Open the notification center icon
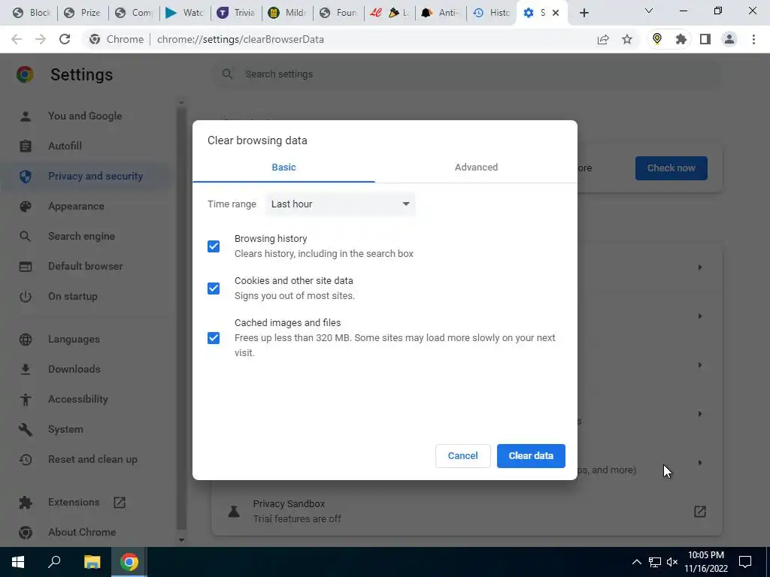Viewport: 770px width, 577px height. [x=745, y=562]
